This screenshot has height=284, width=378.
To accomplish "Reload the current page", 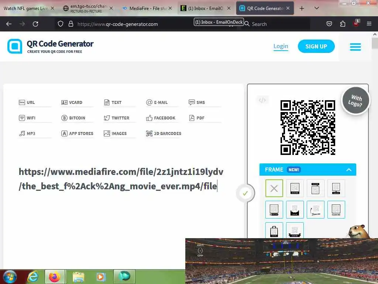I will click(35, 24).
